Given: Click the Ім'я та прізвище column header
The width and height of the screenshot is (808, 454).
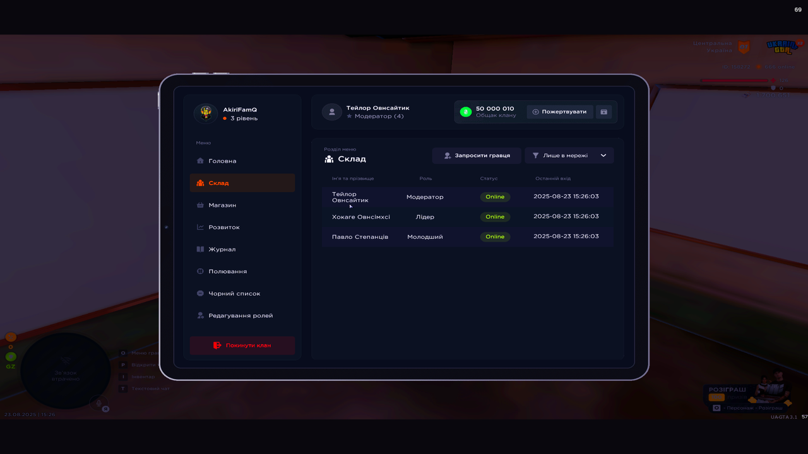Looking at the screenshot, I should (353, 178).
